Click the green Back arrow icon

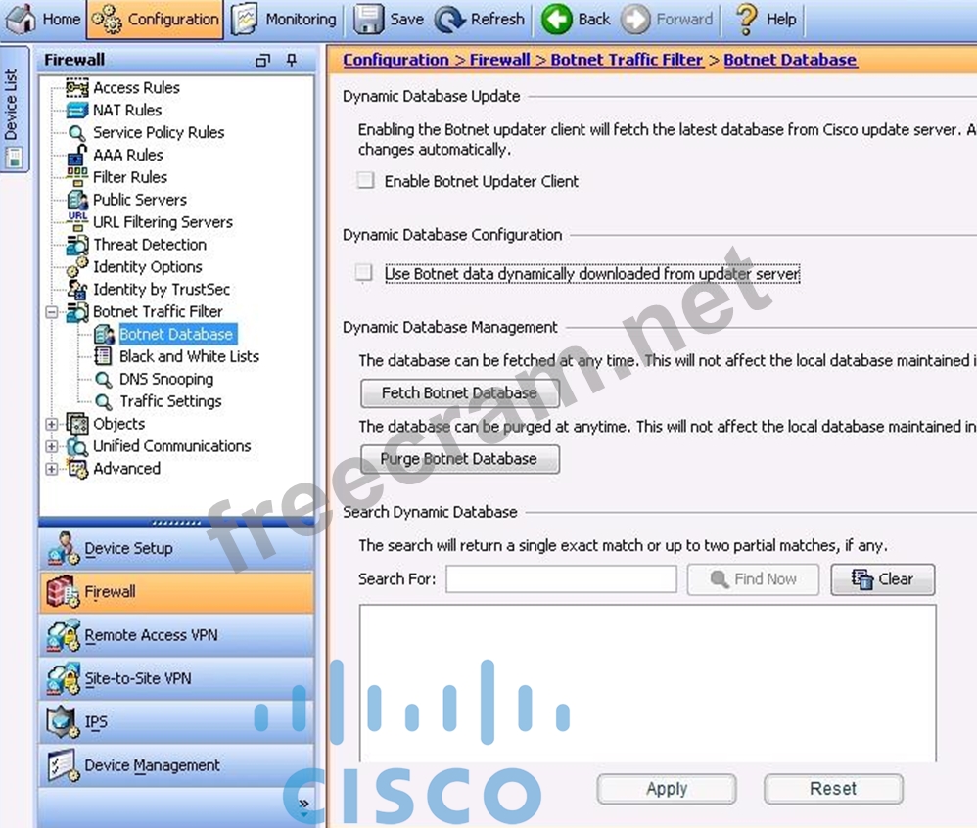point(556,19)
